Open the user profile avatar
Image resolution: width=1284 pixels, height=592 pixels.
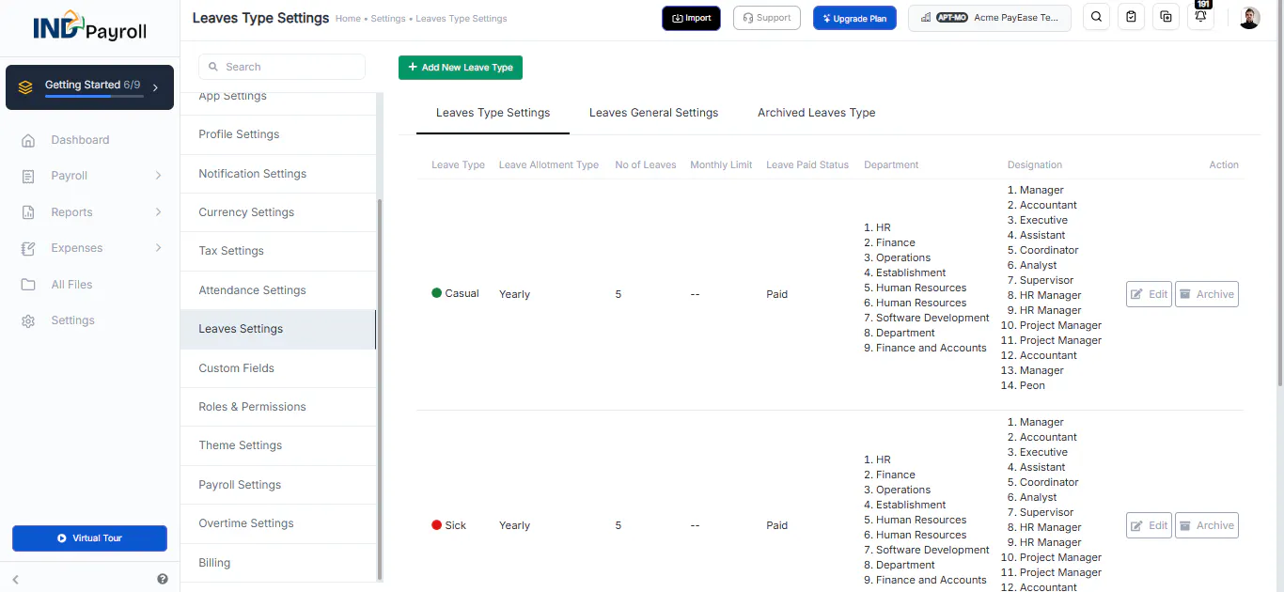tap(1249, 18)
